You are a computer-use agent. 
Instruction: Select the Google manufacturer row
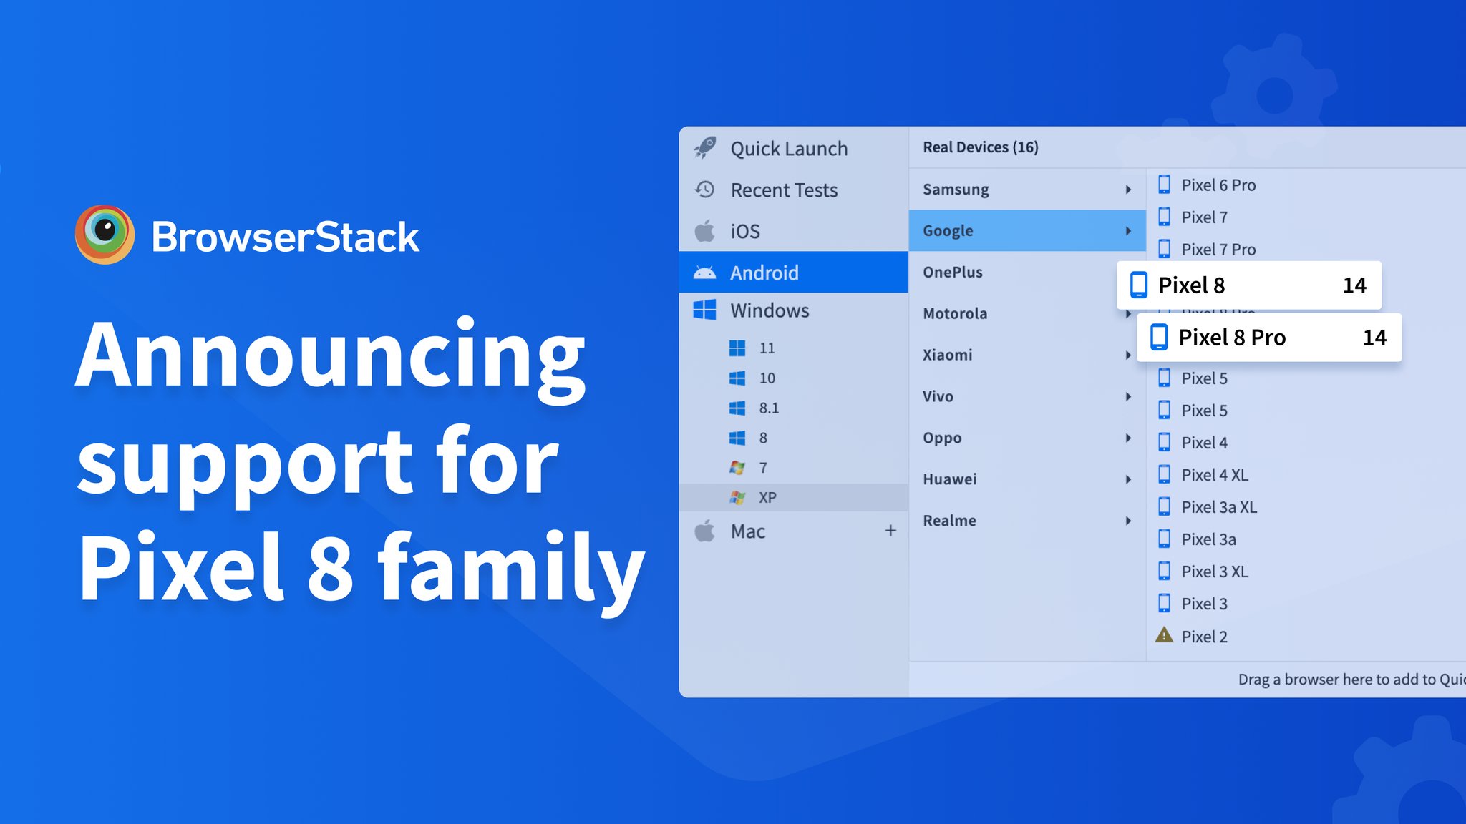(1027, 230)
